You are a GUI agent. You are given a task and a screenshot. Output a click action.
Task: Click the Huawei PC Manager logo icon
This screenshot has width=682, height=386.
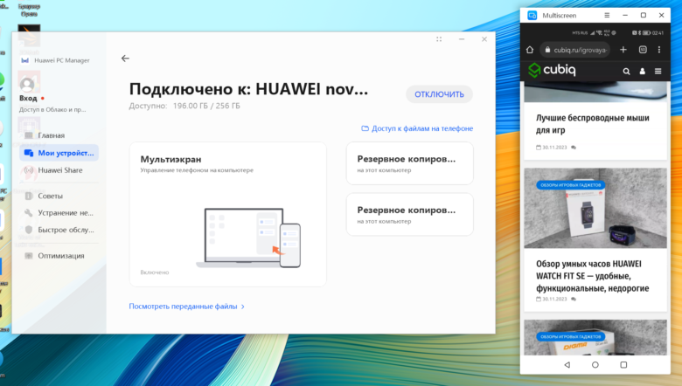[x=24, y=61]
